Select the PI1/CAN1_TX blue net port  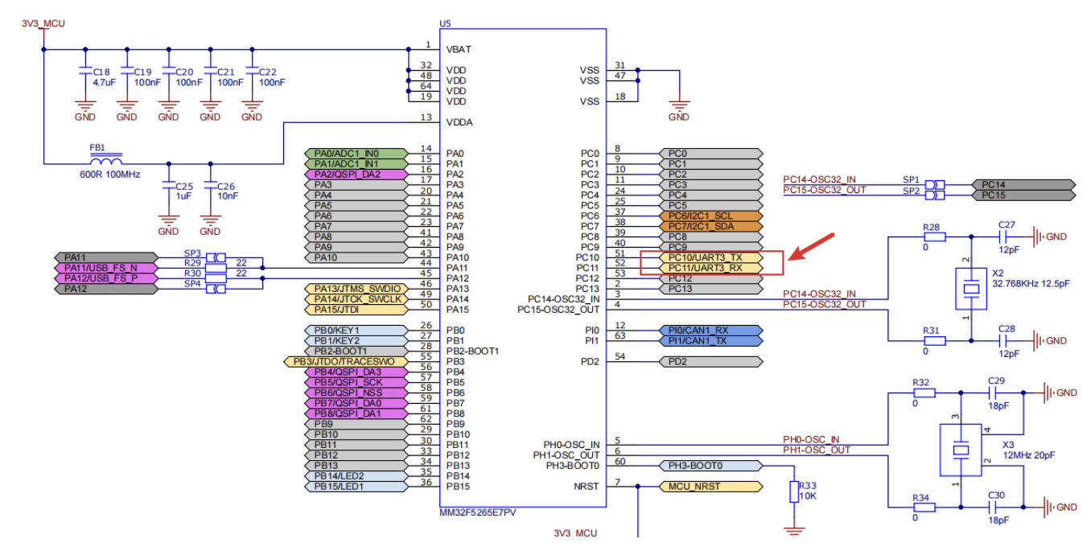coord(711,340)
